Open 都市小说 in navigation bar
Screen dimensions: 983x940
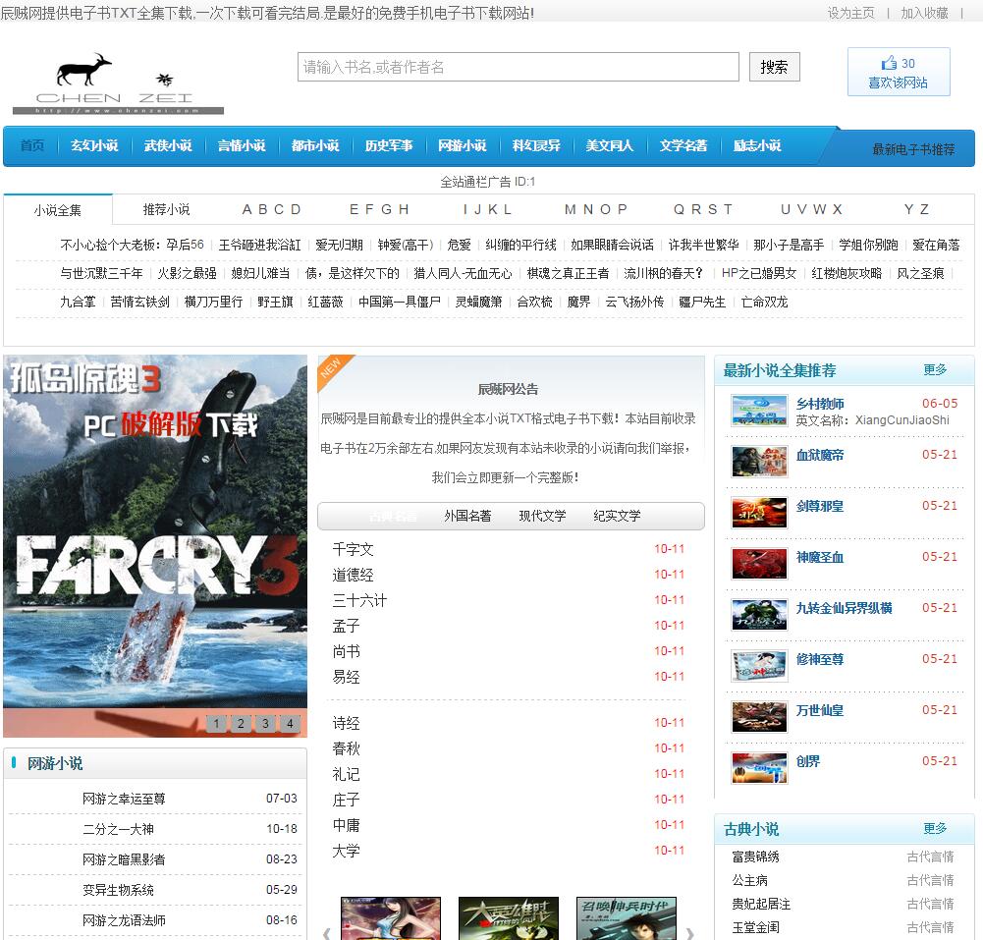pyautogui.click(x=315, y=145)
